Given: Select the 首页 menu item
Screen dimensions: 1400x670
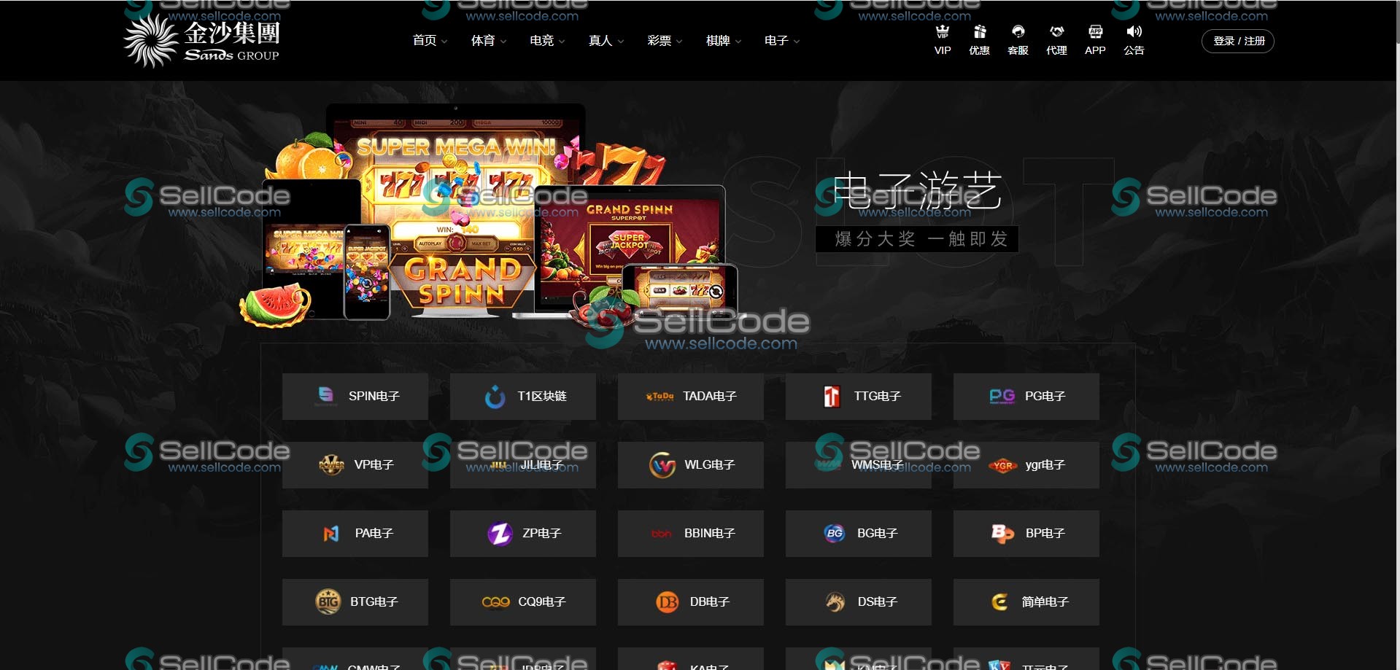Looking at the screenshot, I should (x=423, y=41).
